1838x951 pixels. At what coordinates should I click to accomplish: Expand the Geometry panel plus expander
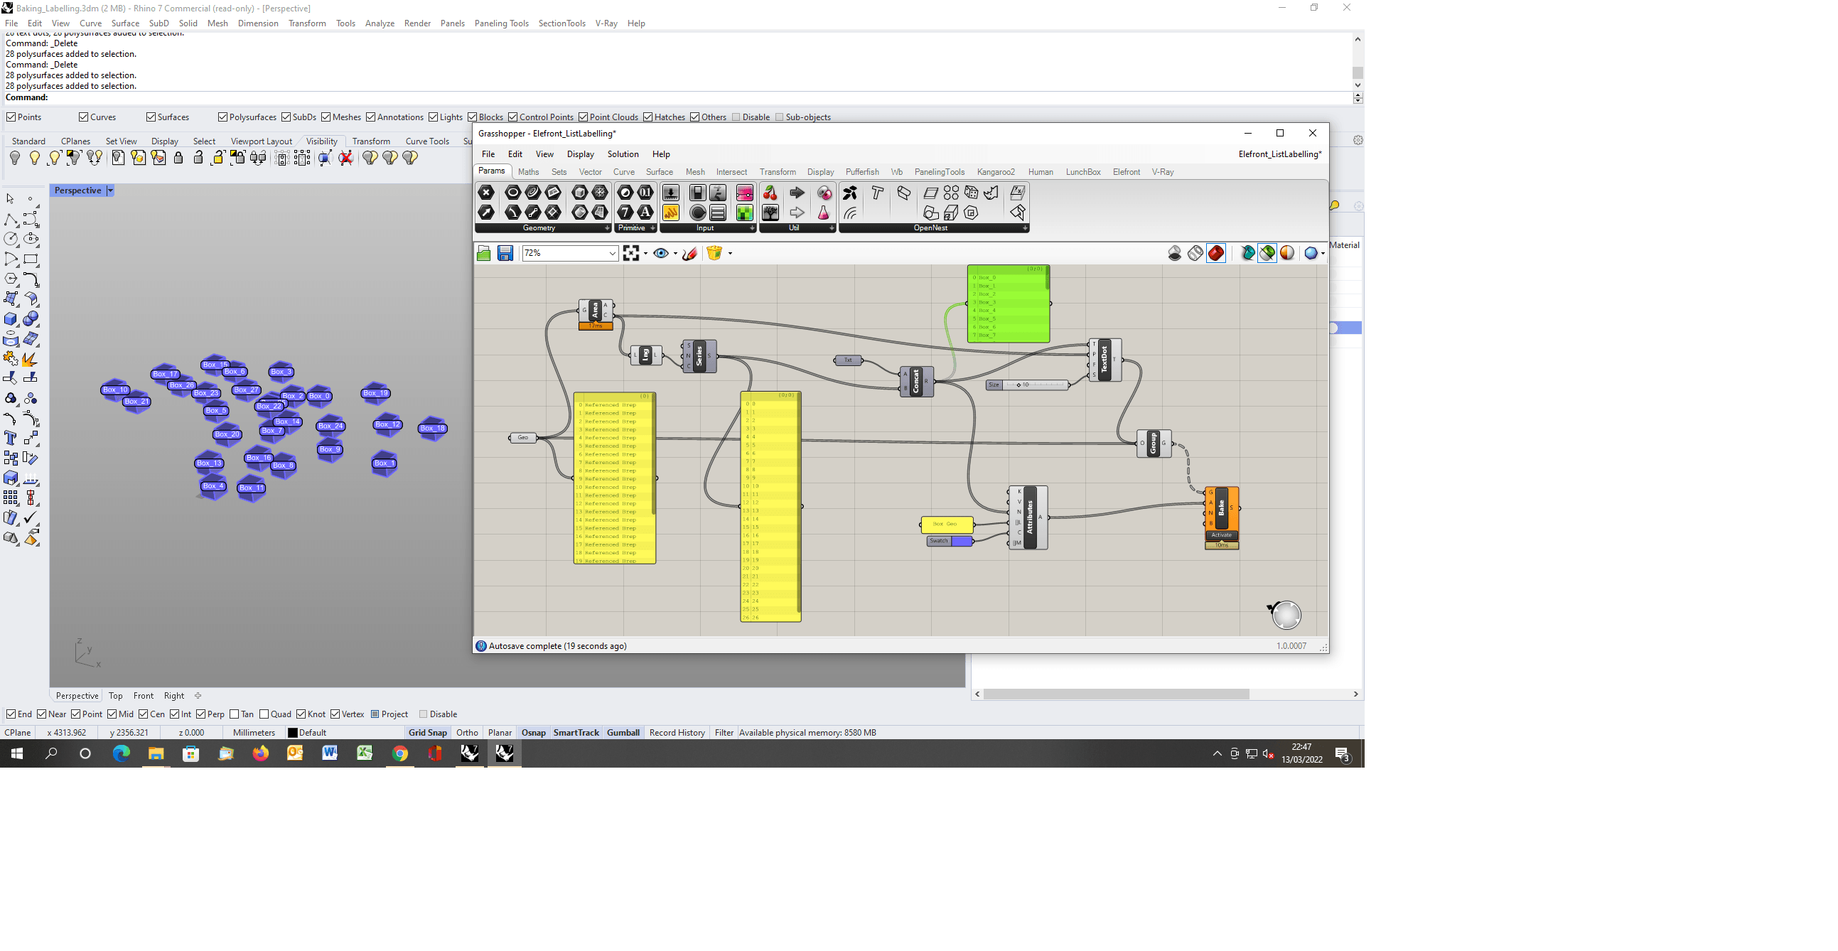pyautogui.click(x=607, y=228)
